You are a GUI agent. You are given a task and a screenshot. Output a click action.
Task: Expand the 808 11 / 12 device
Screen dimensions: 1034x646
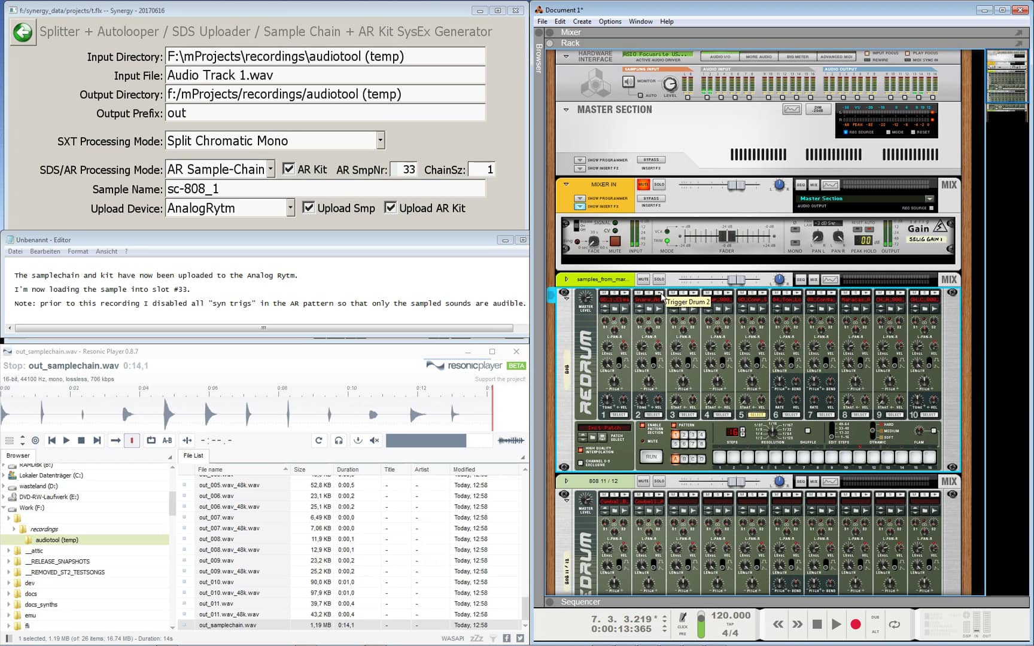pyautogui.click(x=566, y=481)
